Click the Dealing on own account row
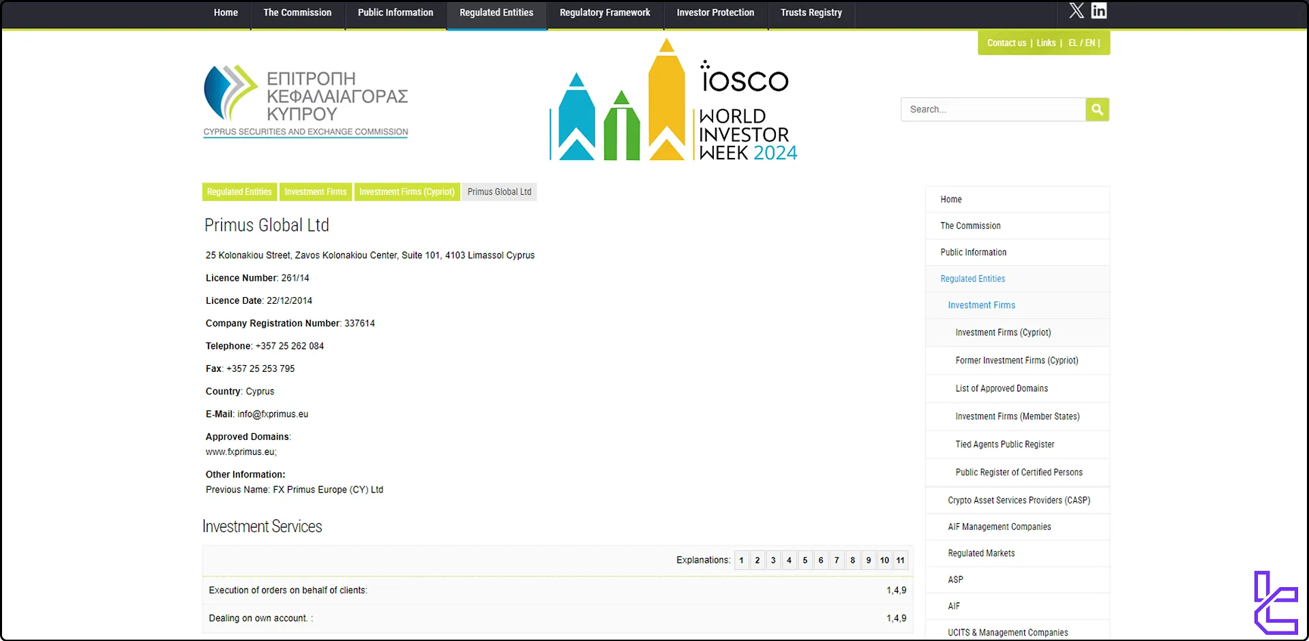This screenshot has width=1309, height=641. 558,619
